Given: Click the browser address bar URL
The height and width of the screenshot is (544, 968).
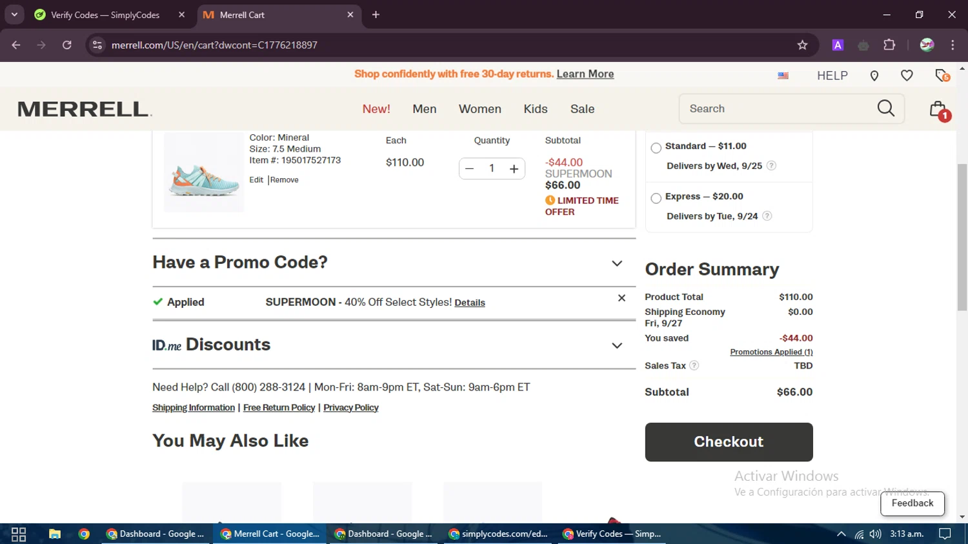Looking at the screenshot, I should pyautogui.click(x=214, y=45).
